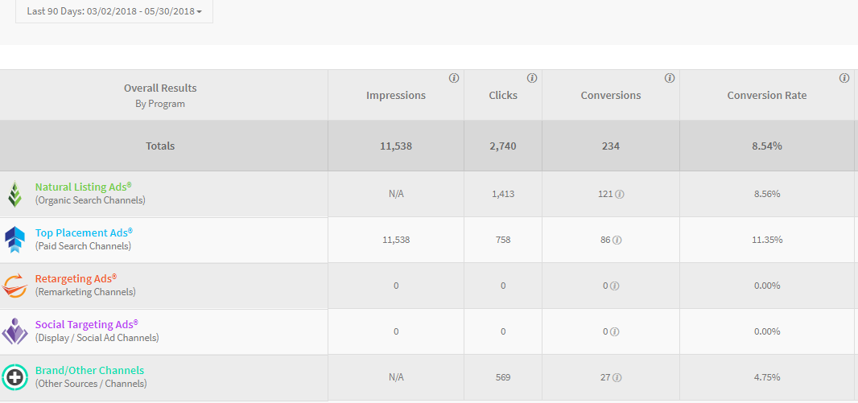
Task: Click info icon beside Brand/Other conversions 27
Action: click(617, 378)
